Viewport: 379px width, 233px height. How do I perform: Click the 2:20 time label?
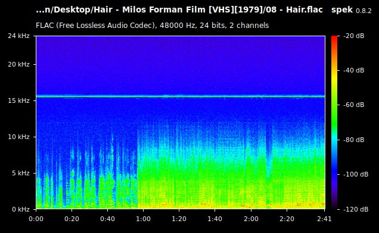[x=287, y=219]
